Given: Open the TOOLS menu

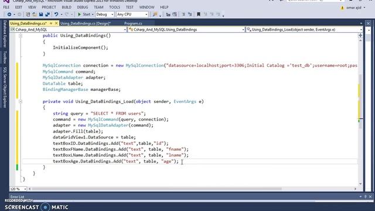Looking at the screenshot, I should [x=115, y=7].
